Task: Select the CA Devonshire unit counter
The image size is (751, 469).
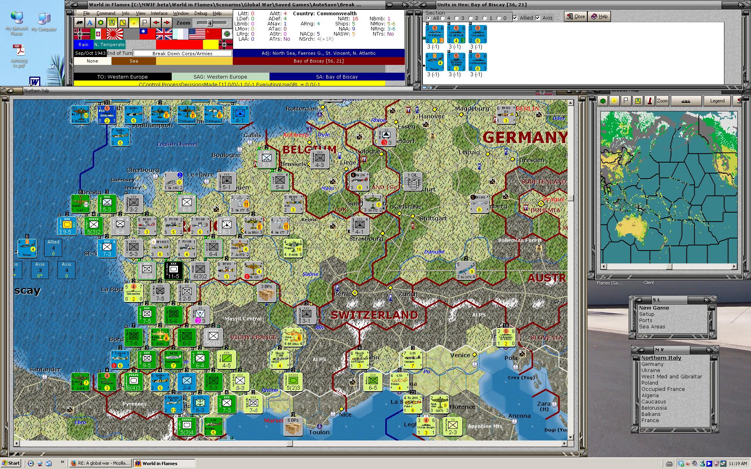Action: 478,62
